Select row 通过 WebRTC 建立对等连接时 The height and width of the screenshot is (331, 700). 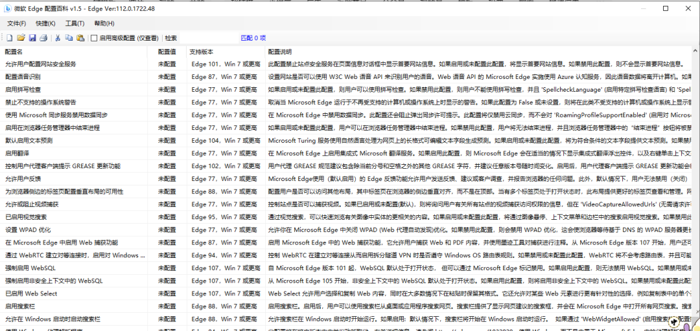pyautogui.click(x=347, y=255)
